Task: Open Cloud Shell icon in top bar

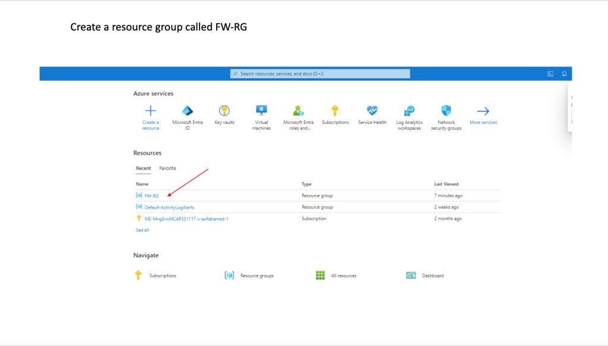Action: tap(550, 73)
